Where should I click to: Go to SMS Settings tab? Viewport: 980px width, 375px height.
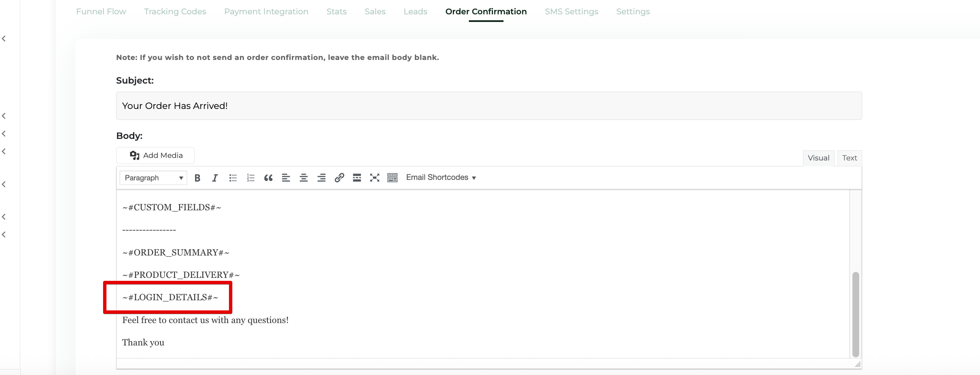click(x=571, y=12)
